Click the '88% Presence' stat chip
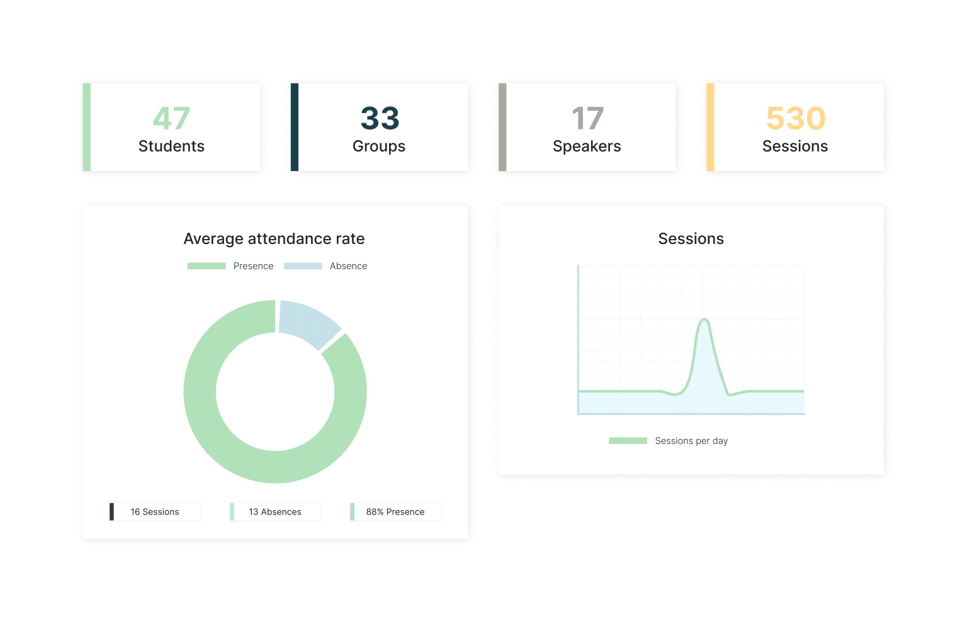 click(x=395, y=512)
